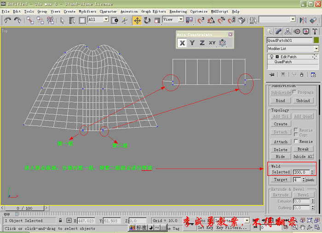322x233 pixels.
Task: Click the Undo arrow icon
Action: [8, 20]
